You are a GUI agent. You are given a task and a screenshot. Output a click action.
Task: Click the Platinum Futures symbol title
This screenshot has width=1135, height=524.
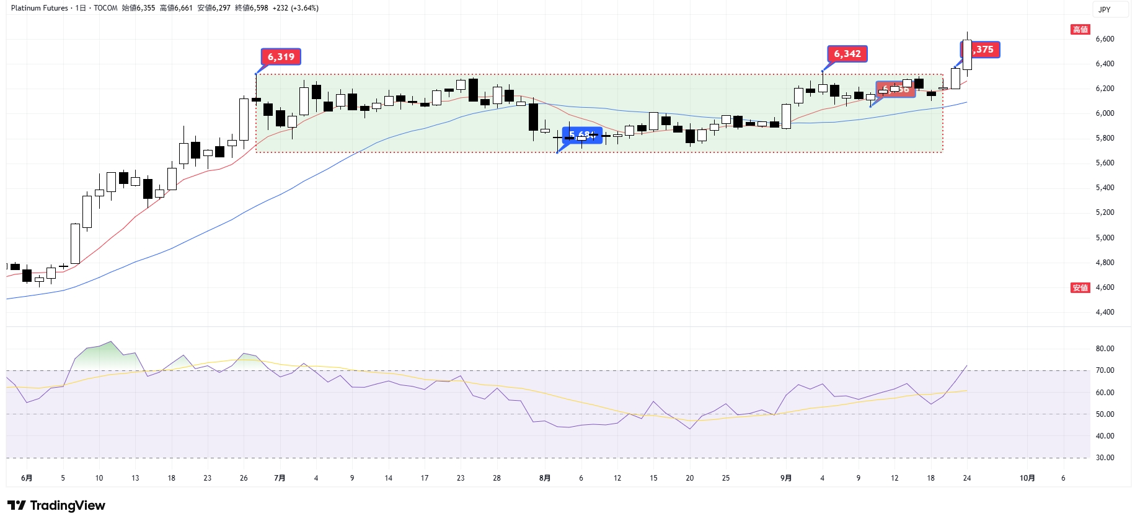pos(39,8)
